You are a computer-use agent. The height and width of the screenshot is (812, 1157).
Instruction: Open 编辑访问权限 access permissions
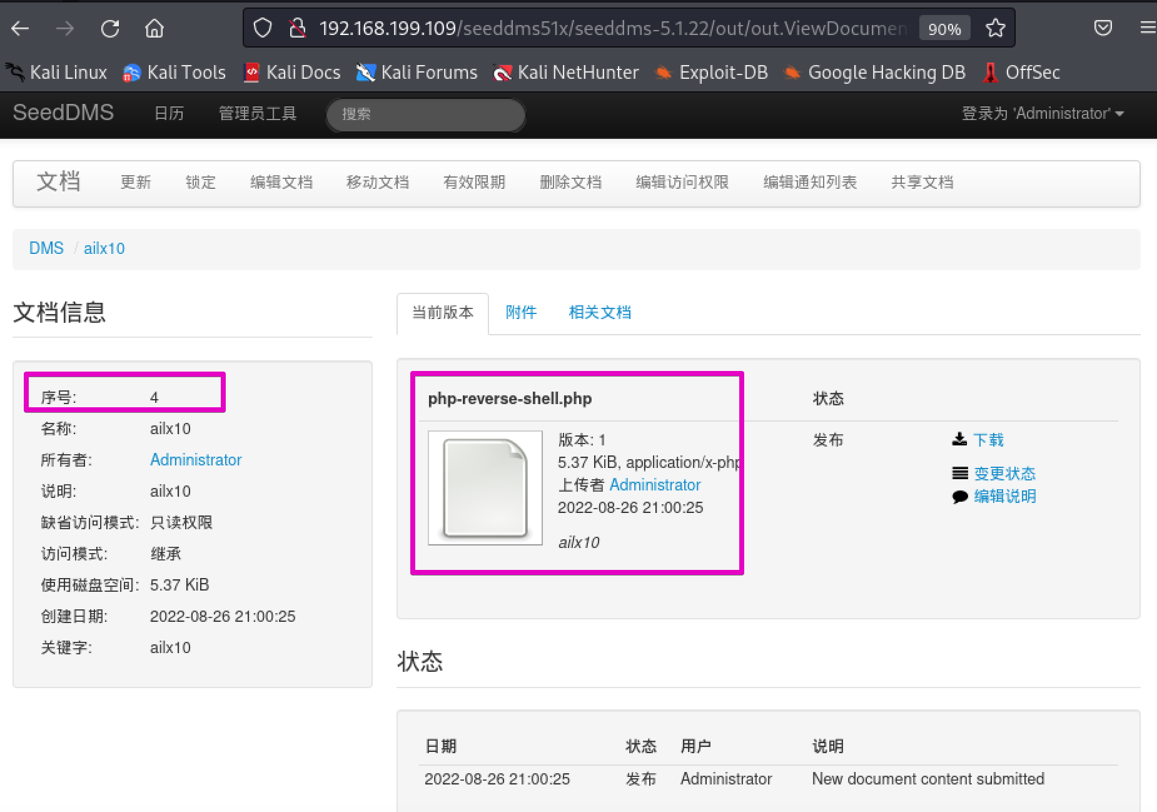(x=682, y=182)
